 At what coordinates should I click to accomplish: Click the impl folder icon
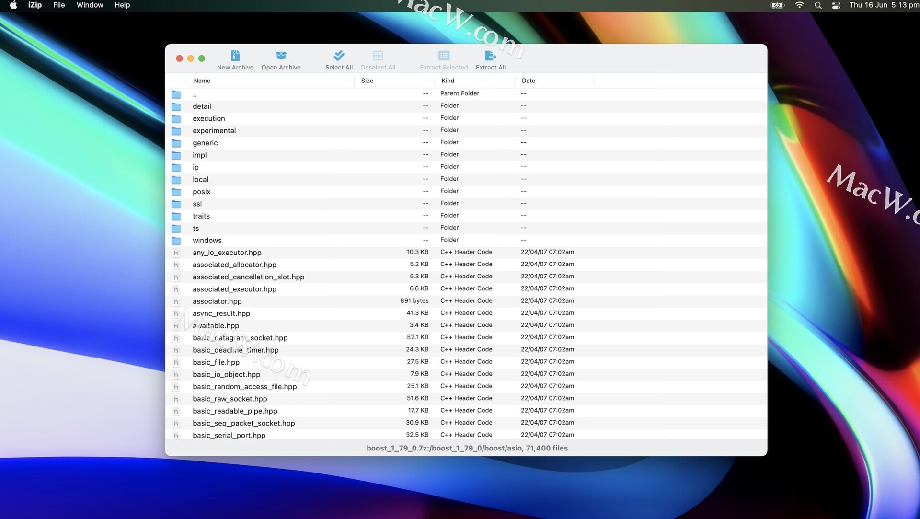[x=176, y=155]
